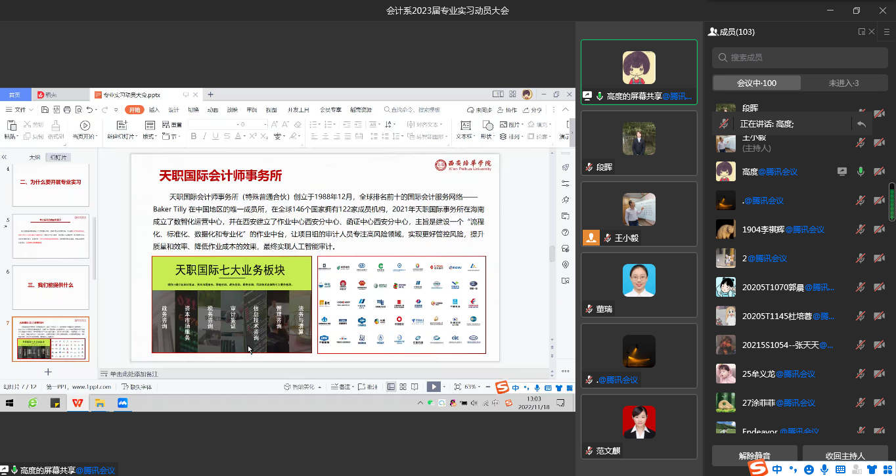896x476 pixels.
Task: Toggle microphone for 1904李祺辉
Action: click(861, 229)
